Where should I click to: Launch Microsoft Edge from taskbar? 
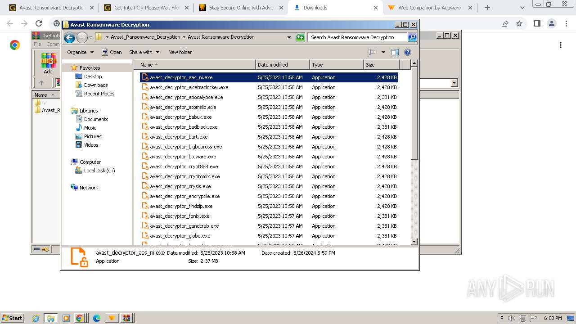pos(96,318)
